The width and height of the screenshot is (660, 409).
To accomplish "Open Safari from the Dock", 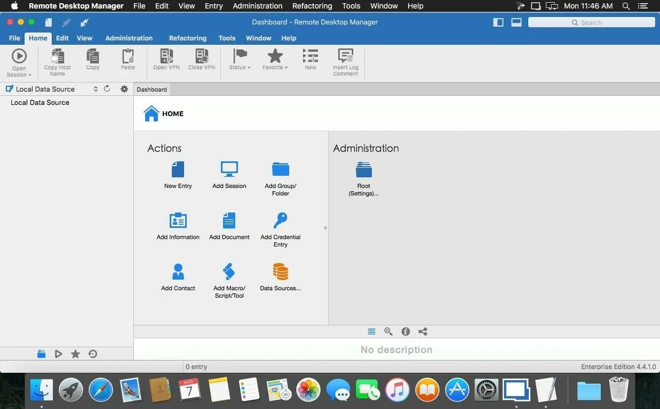I will click(x=101, y=390).
